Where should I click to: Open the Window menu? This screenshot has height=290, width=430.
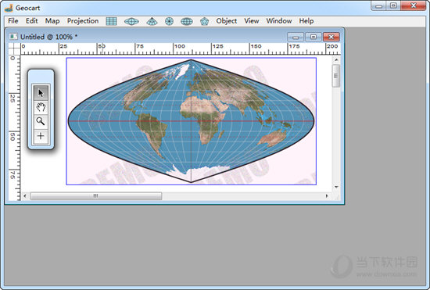pos(279,21)
